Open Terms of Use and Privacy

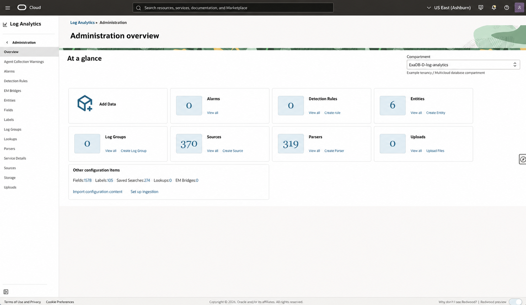[x=22, y=302]
